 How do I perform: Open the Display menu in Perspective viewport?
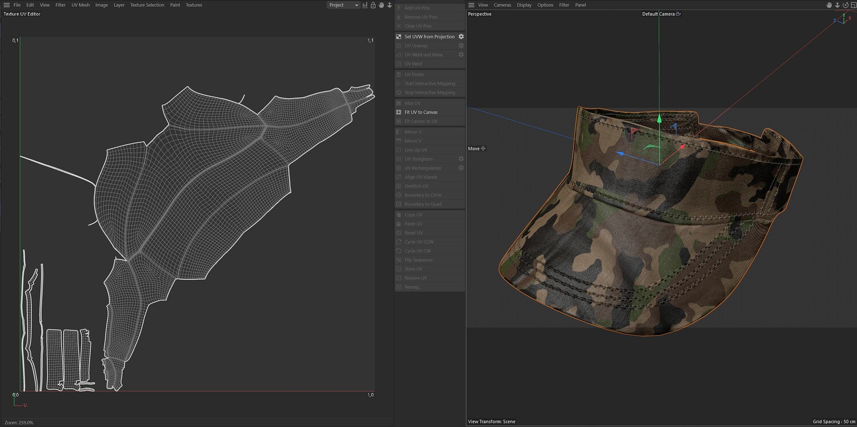coord(524,5)
